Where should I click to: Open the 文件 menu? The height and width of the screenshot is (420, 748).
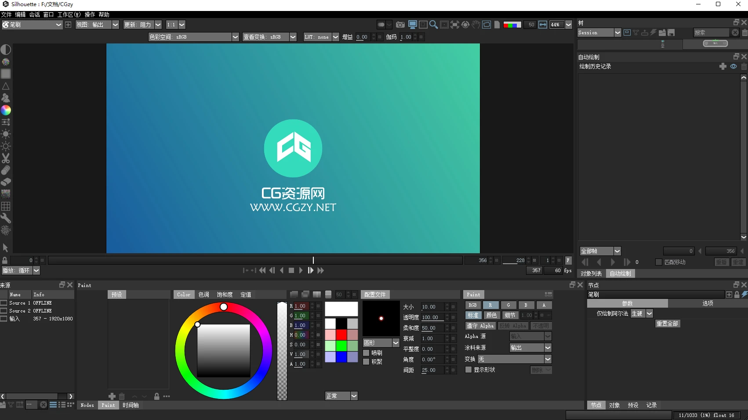coord(7,14)
